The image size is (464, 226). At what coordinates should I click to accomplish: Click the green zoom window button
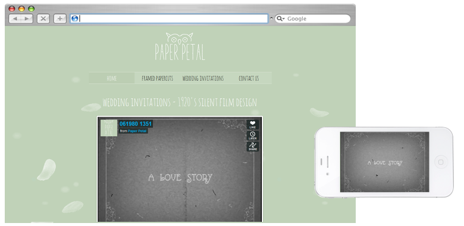31,8
